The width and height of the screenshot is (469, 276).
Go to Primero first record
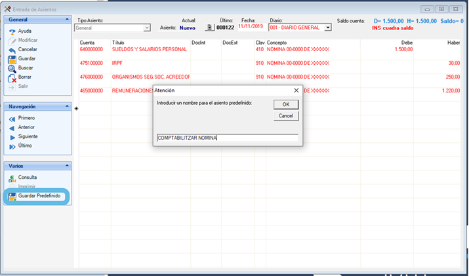pyautogui.click(x=12, y=119)
